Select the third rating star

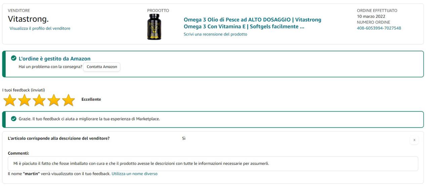pyautogui.click(x=39, y=100)
